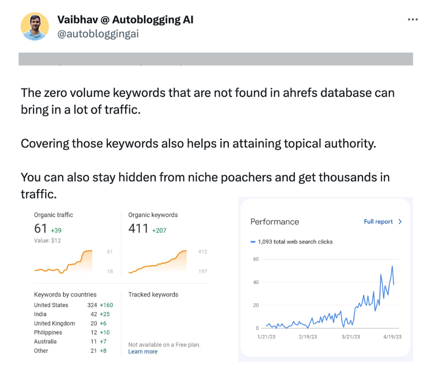The image size is (438, 367).
Task: Select the United Kingdom keywords row
Action: coord(70,323)
